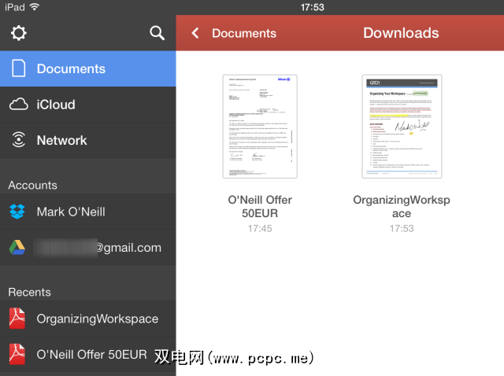
Task: Click the Accounts section heading
Action: [32, 186]
